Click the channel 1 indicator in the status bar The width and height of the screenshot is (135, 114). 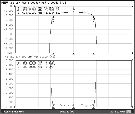2,112
